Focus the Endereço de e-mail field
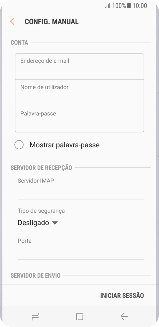Image resolution: width=159 pixels, height=327 pixels. click(79, 67)
